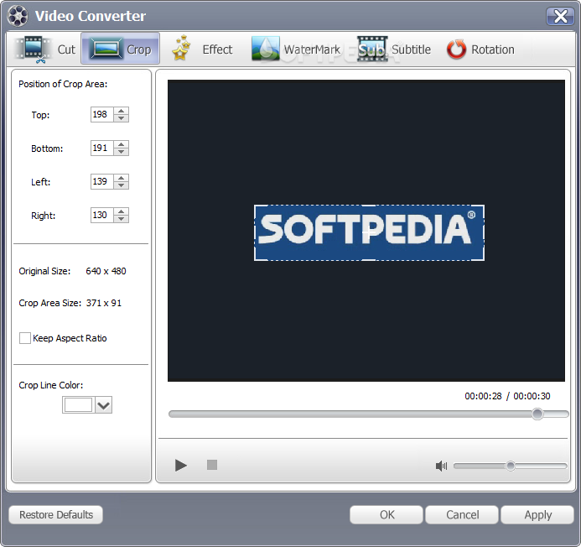Click the white Crop Line Color swatch
Image resolution: width=581 pixels, height=547 pixels.
(78, 405)
